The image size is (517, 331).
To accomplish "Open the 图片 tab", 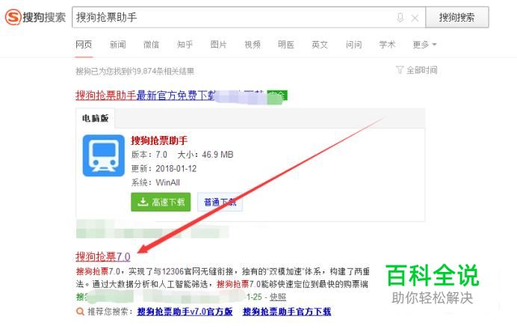I will click(x=219, y=45).
